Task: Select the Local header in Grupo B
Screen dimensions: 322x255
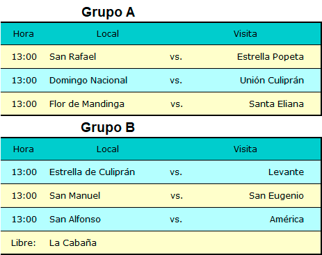Action: click(108, 149)
